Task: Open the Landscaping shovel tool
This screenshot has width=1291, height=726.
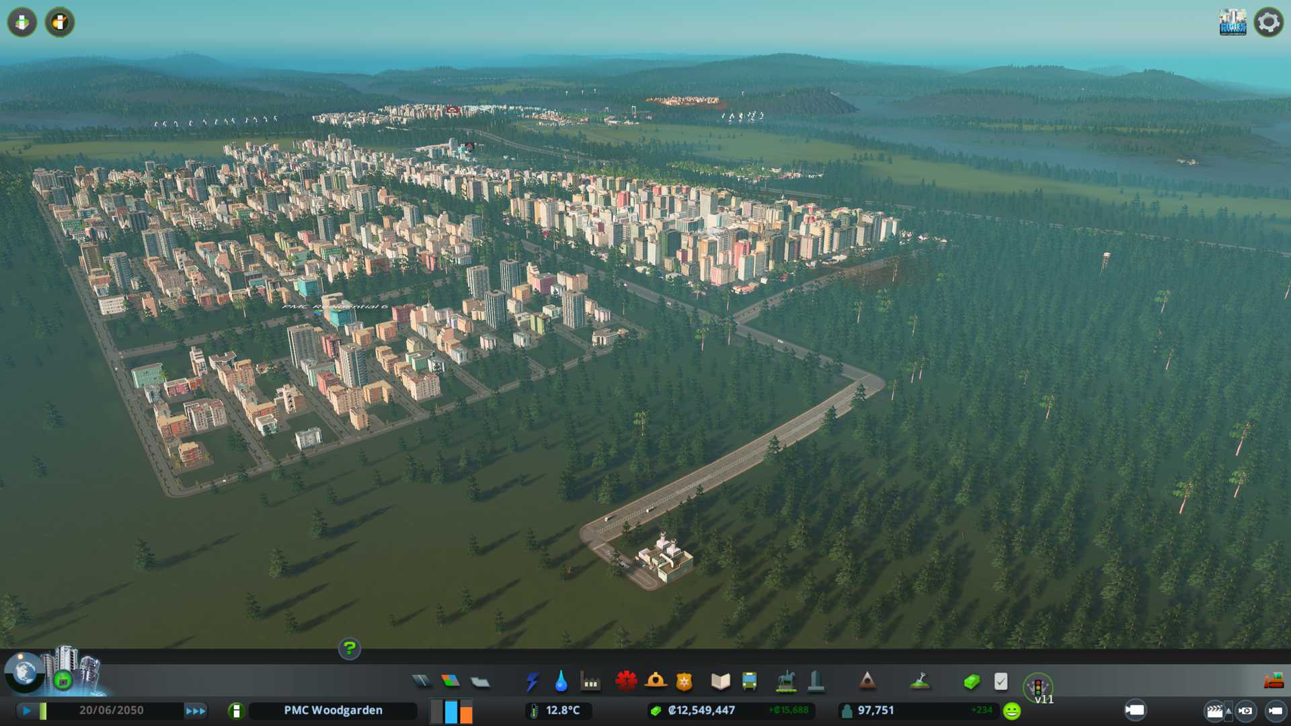Action: (x=920, y=682)
